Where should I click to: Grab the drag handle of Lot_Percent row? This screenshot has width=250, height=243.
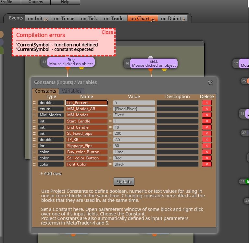tap(35, 103)
